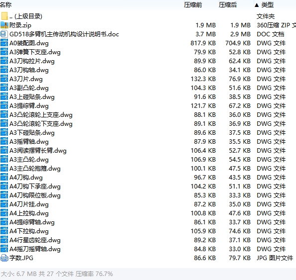Click the doc icon of GD518多臂机主传动机构设计说明书.doc
This screenshot has height=280, width=296.
coord(4,34)
